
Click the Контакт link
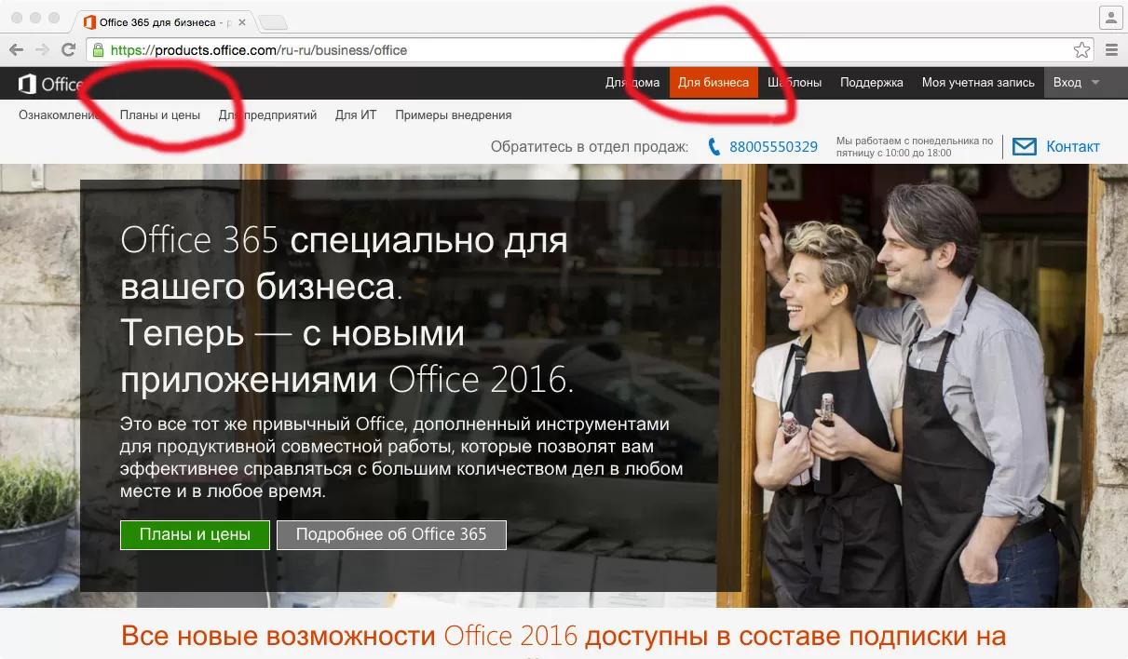click(x=1073, y=146)
